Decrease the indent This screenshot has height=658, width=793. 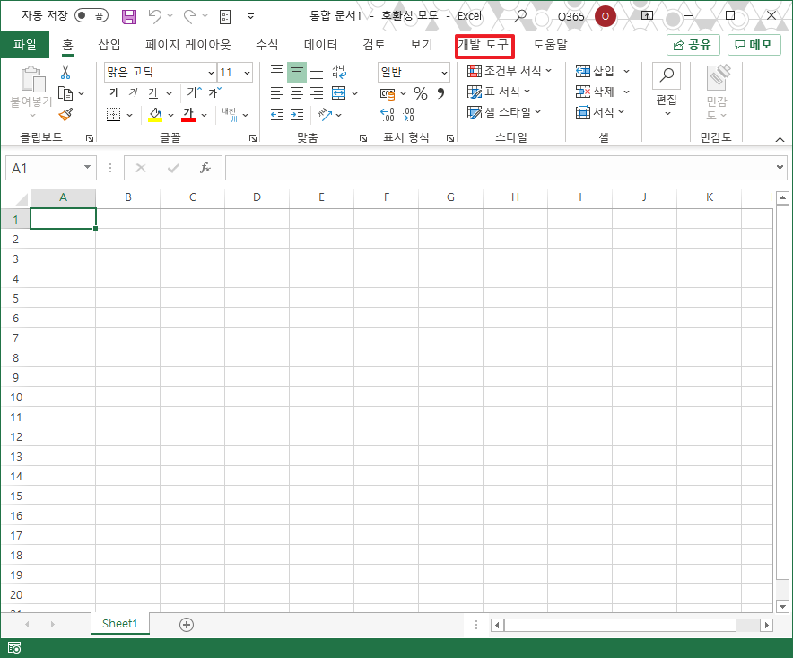(x=277, y=114)
